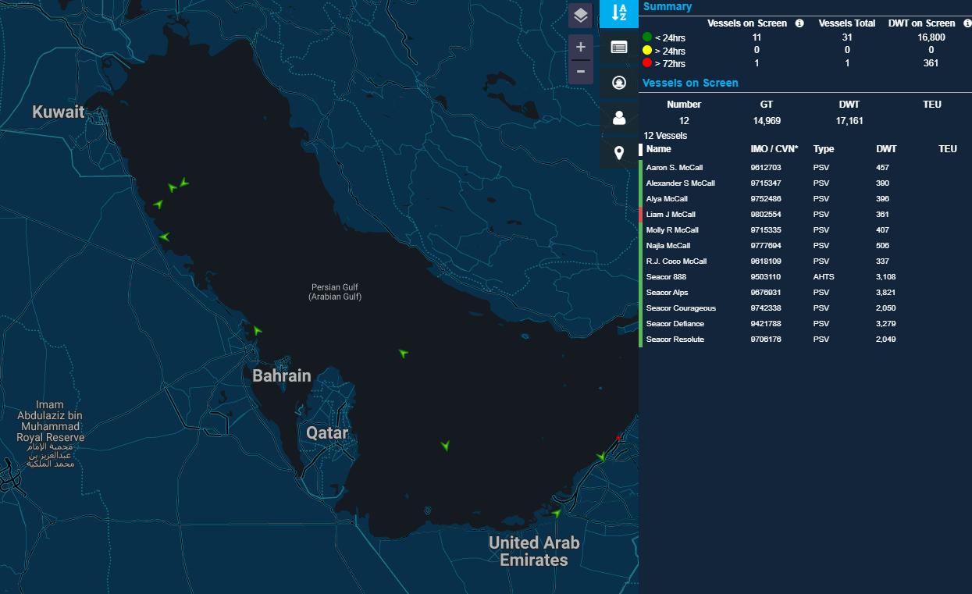Select the A-Z sorting icon
Viewport: 972px width, 594px height.
618,14
